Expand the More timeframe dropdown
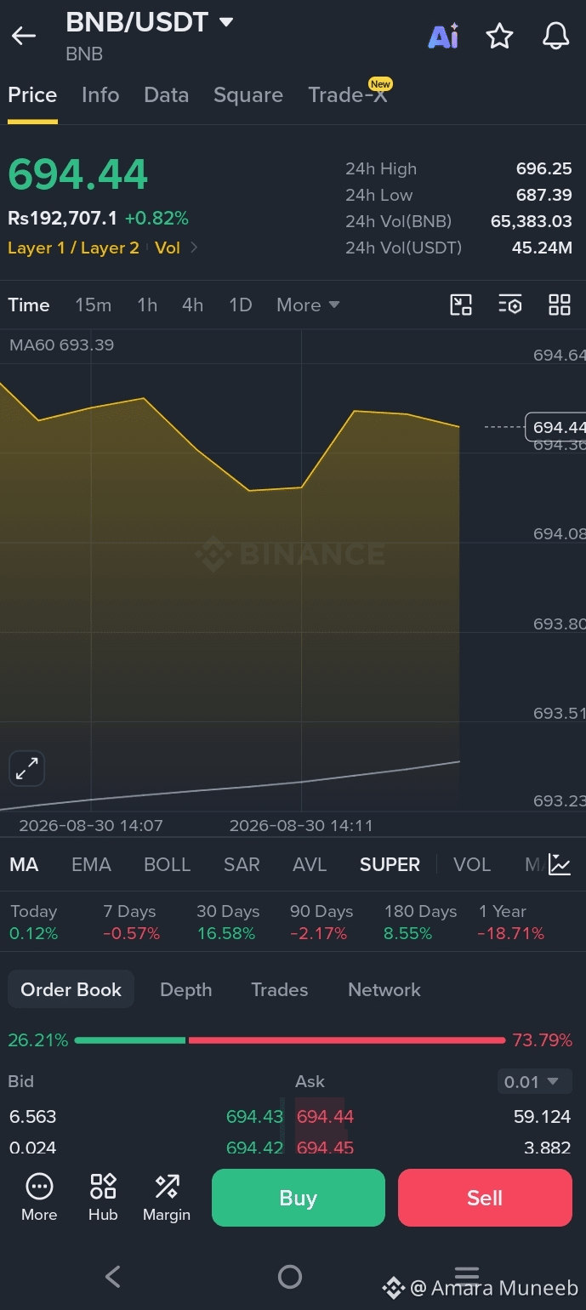The height and width of the screenshot is (1310, 586). click(308, 305)
